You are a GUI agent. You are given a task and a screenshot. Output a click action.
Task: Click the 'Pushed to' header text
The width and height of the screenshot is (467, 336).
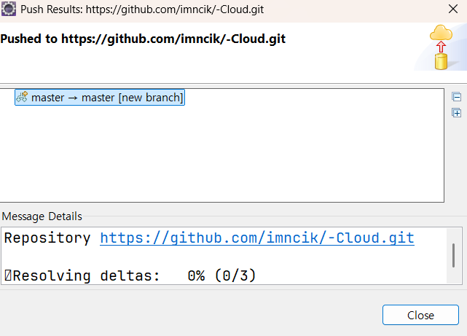coord(142,39)
